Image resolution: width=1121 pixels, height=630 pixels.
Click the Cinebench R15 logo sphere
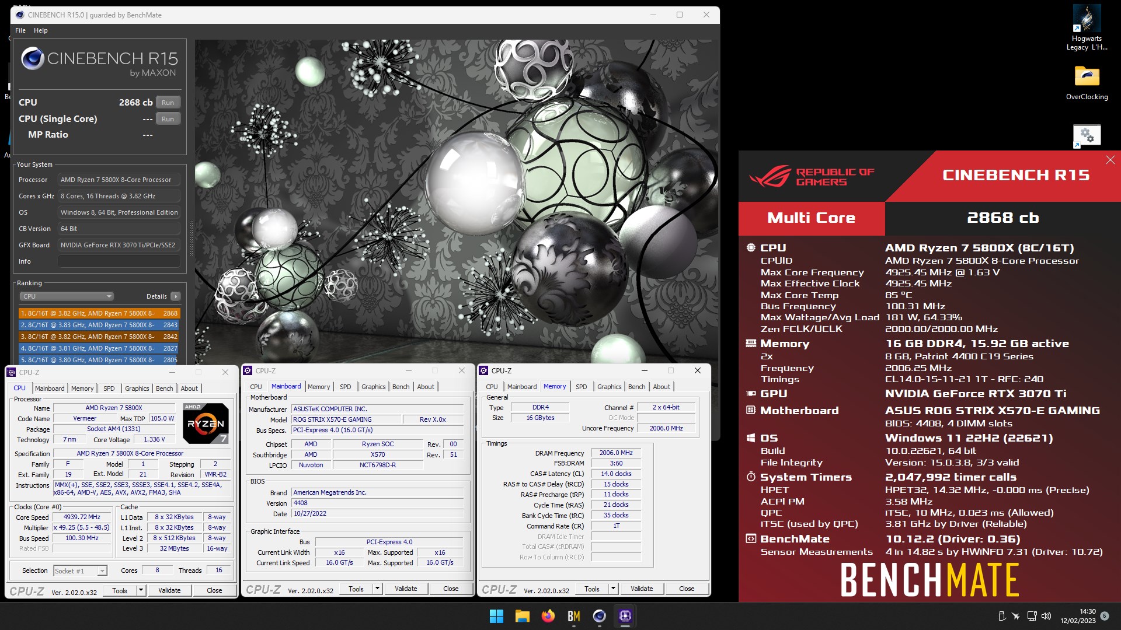tap(33, 59)
